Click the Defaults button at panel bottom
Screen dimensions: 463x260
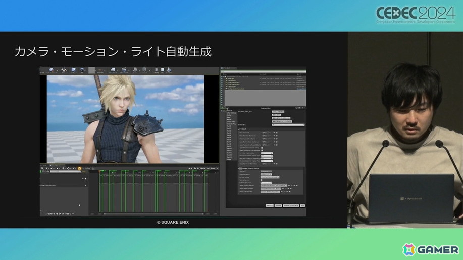(270, 205)
